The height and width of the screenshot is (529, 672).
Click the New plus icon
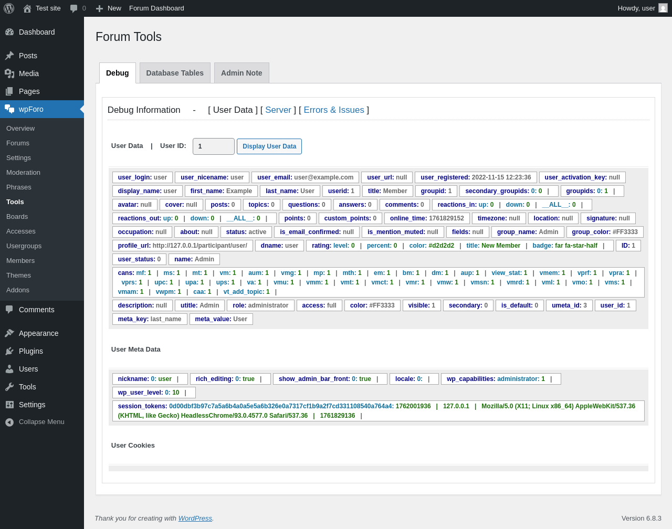[x=99, y=8]
